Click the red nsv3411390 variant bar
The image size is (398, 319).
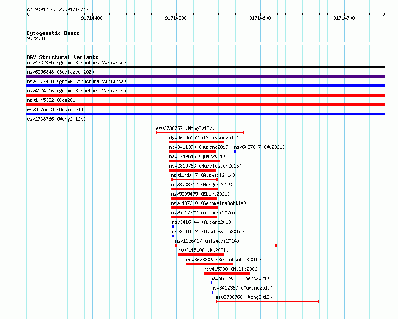(x=192, y=151)
